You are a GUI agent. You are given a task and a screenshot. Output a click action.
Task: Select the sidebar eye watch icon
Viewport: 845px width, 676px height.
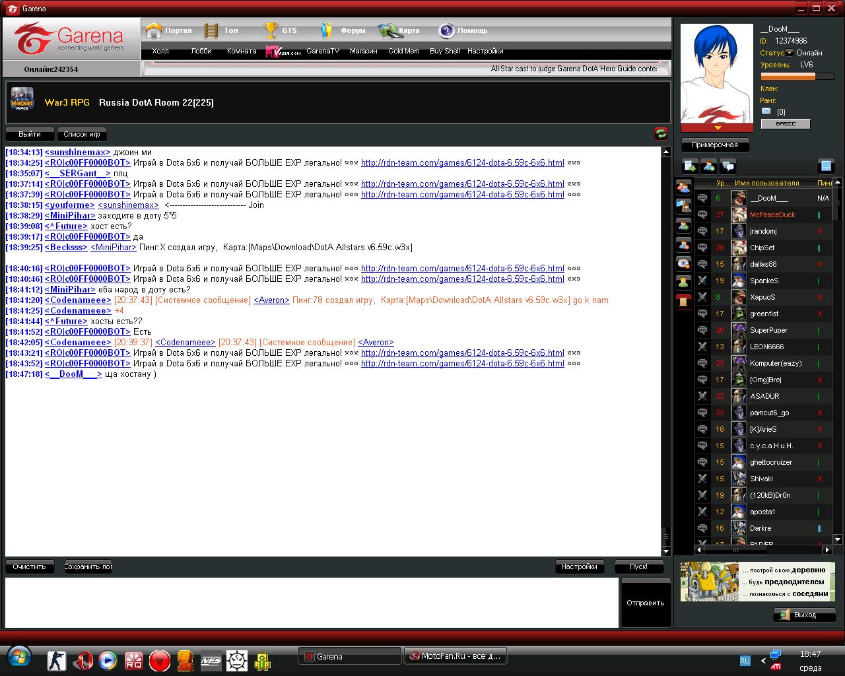coord(683,263)
